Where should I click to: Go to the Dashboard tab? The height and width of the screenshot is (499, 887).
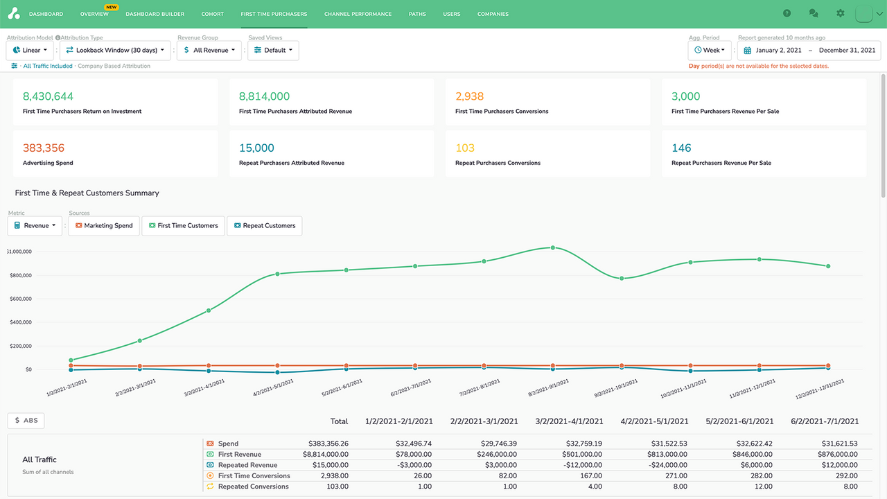point(46,14)
